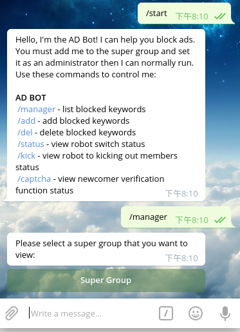The image size is (240, 332).
Task: Choose the /kick command link
Action: (x=26, y=155)
